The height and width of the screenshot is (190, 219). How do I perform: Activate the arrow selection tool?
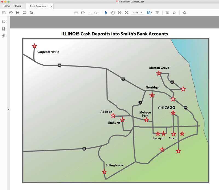[106, 13]
